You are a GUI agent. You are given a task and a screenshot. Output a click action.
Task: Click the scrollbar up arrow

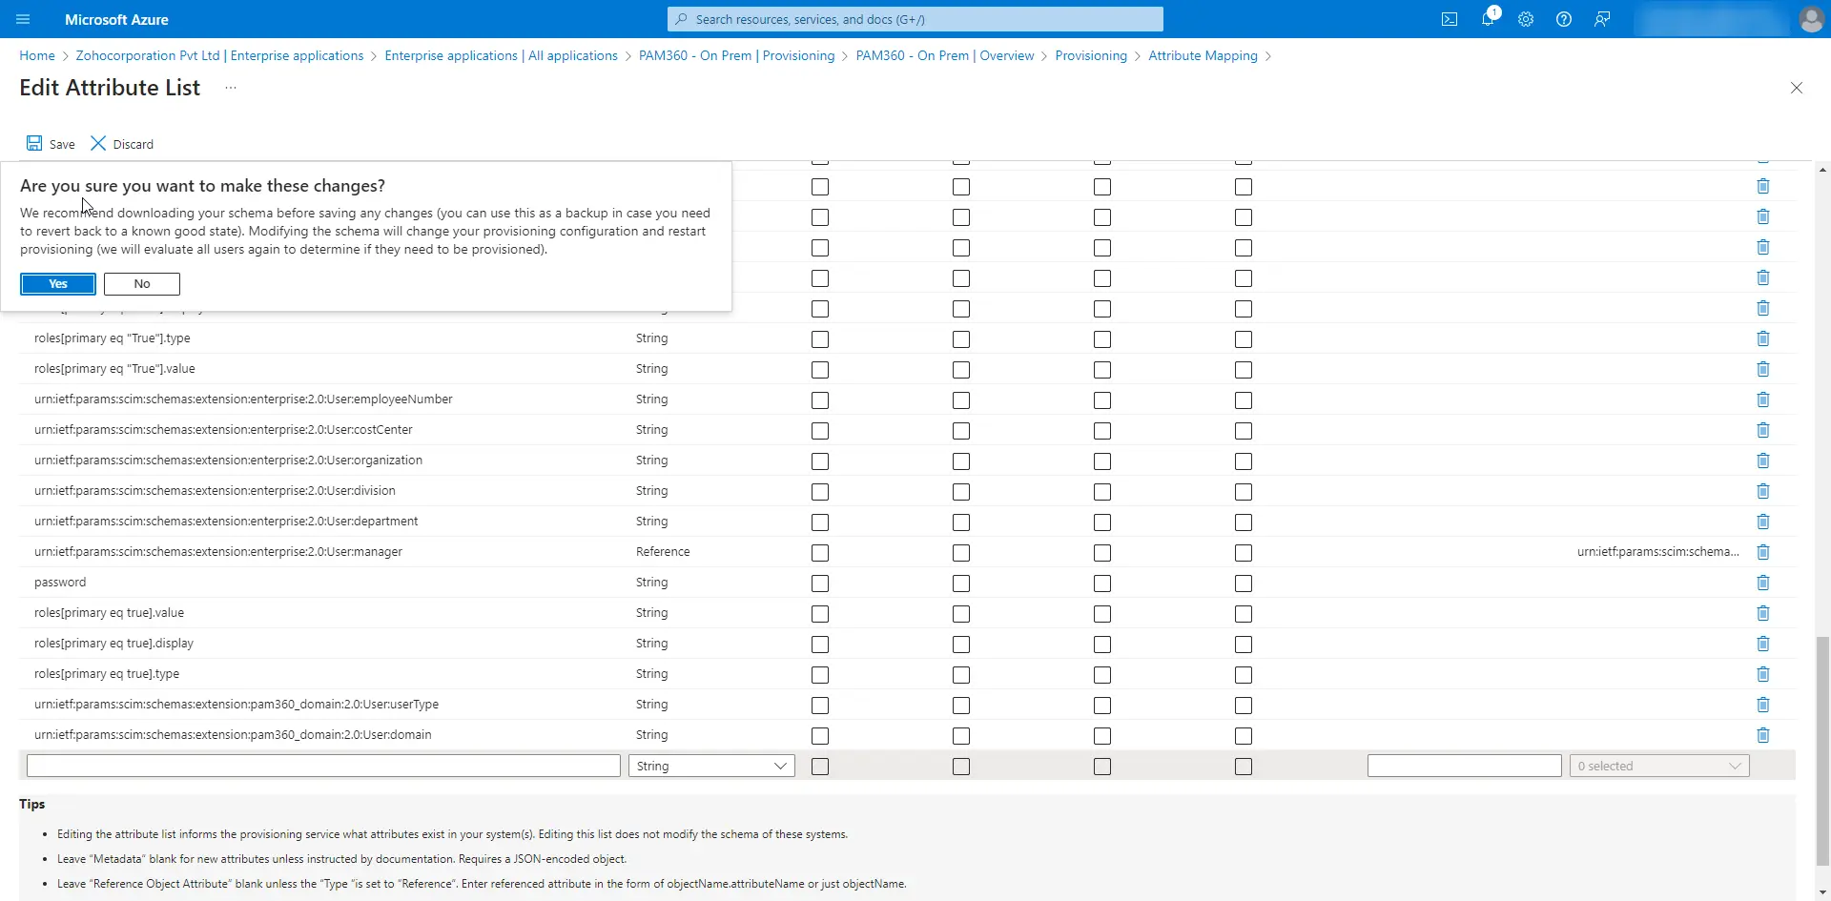pyautogui.click(x=1822, y=170)
